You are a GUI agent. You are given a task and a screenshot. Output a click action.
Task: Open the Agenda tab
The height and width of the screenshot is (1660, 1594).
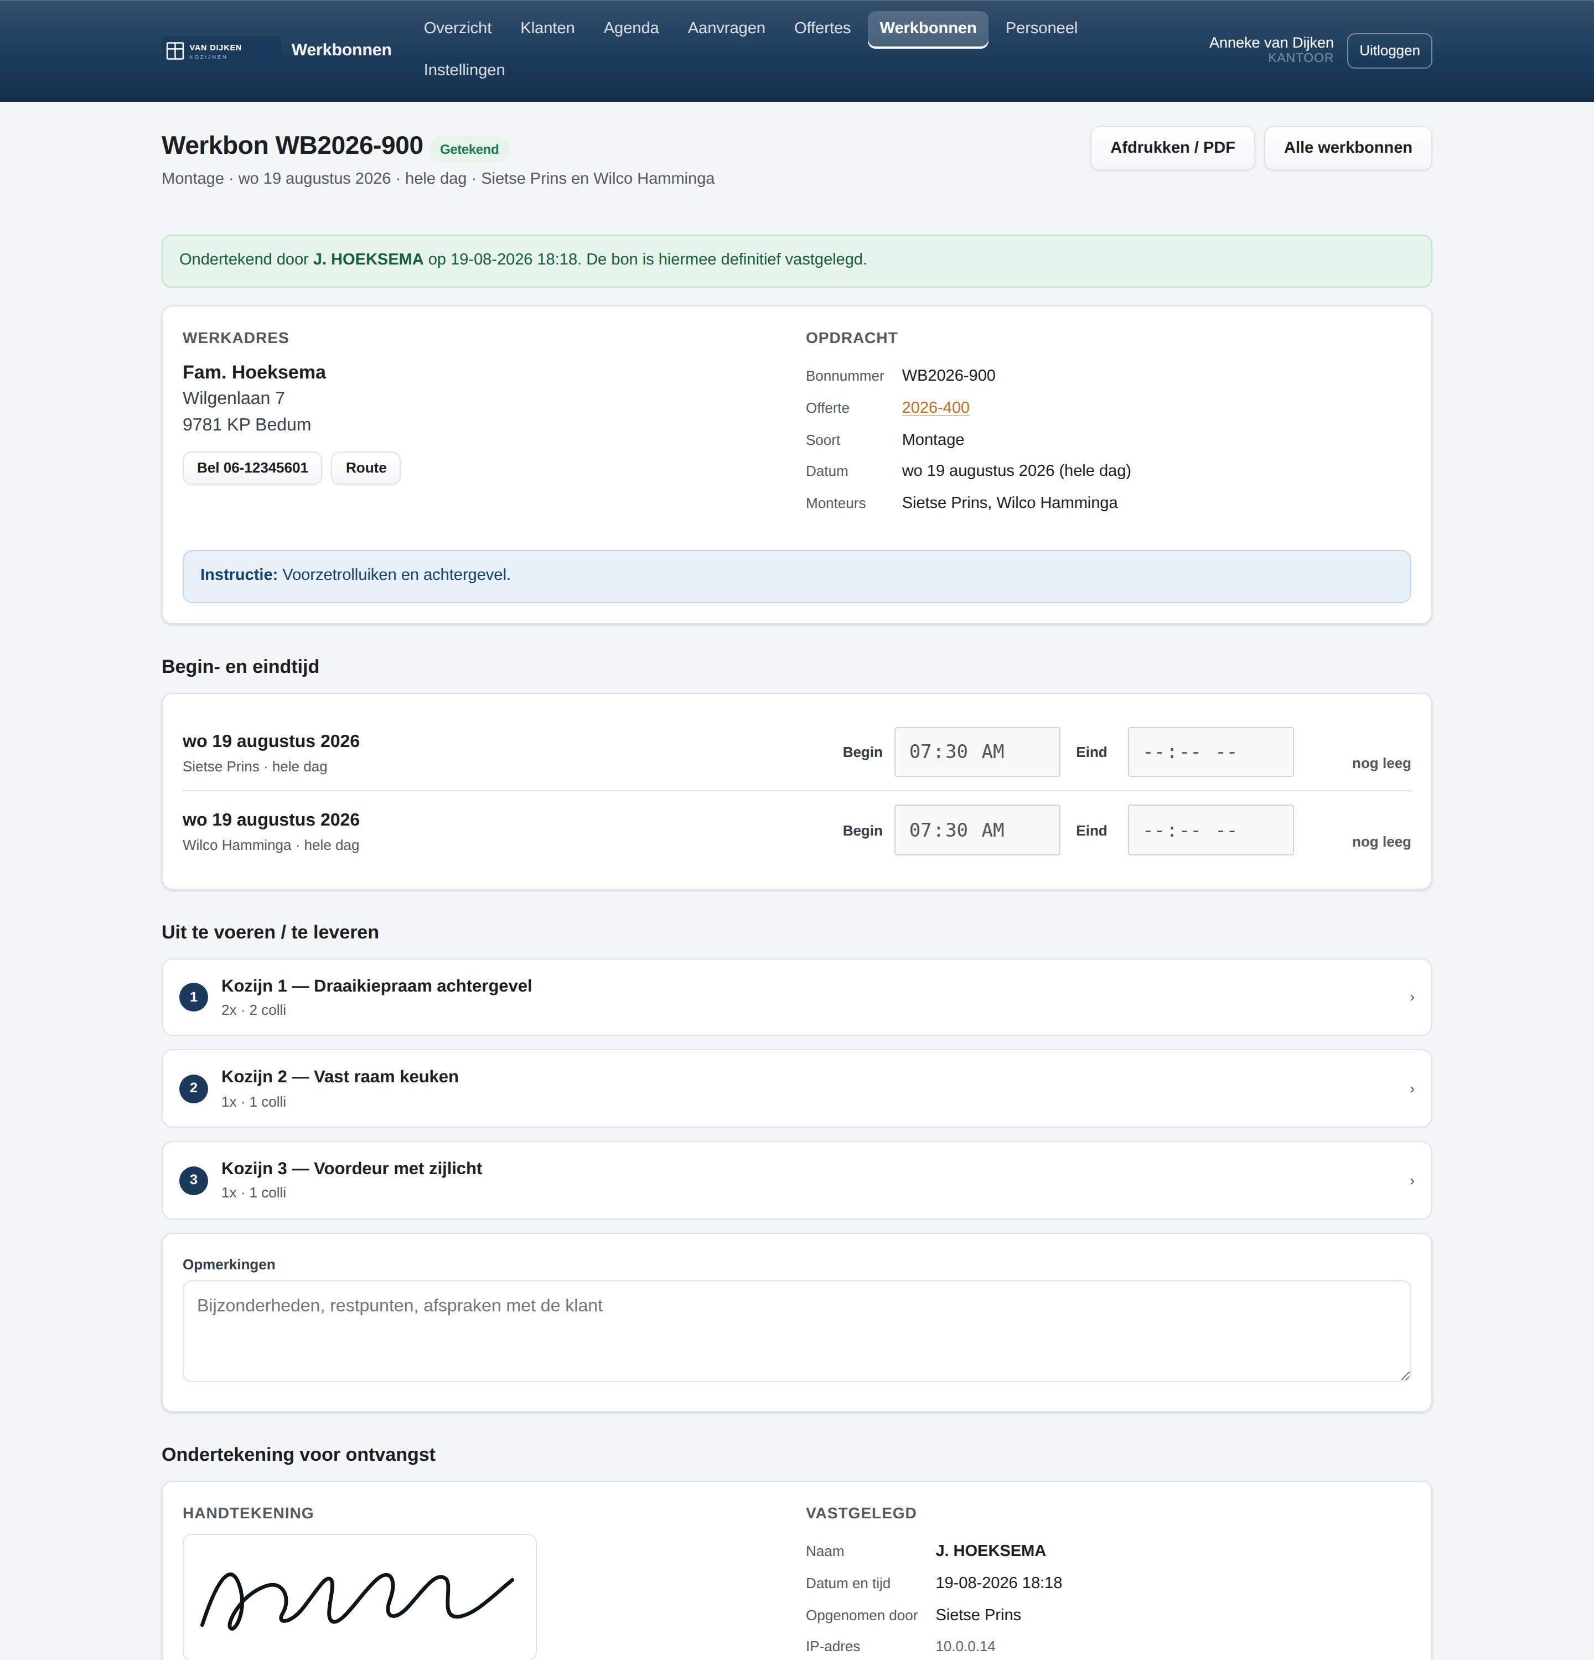(x=631, y=28)
